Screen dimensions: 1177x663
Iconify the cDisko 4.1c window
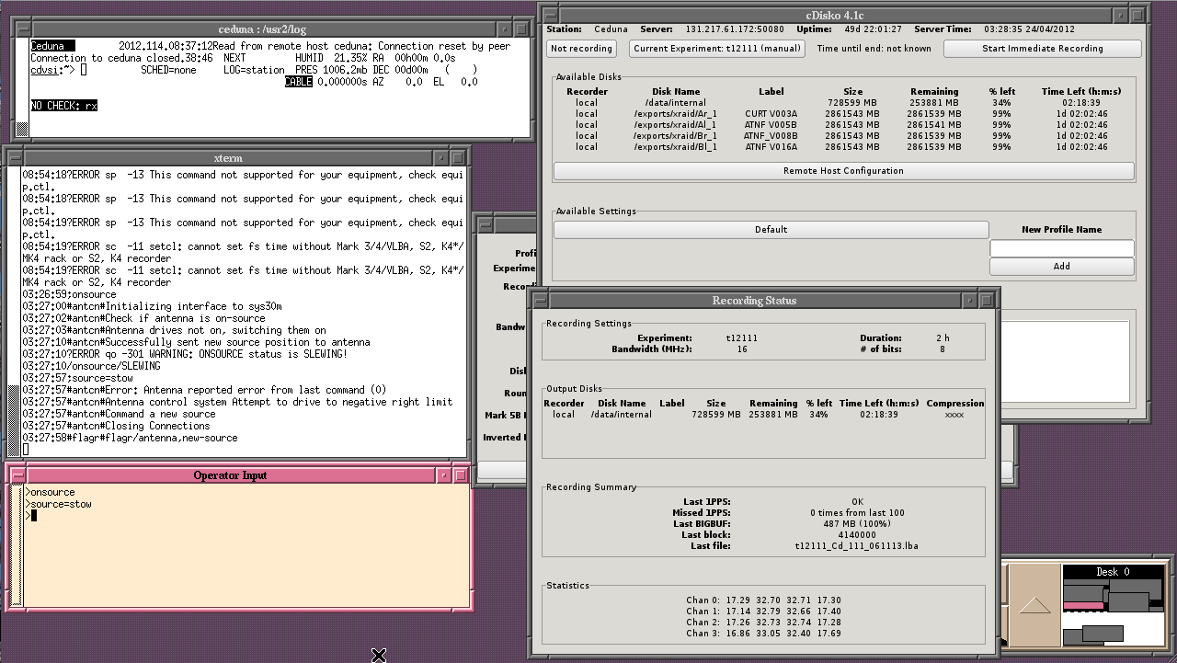point(1121,15)
